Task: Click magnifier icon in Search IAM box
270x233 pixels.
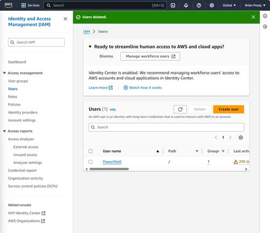Action: tap(12, 42)
